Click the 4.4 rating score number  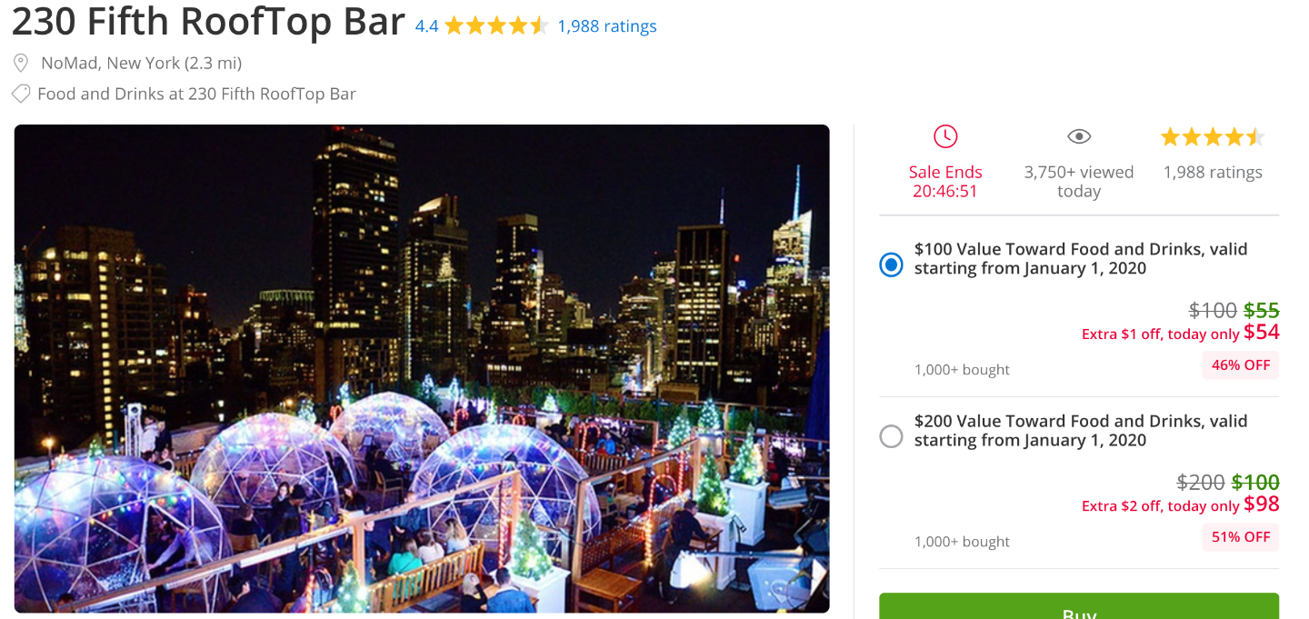pos(426,26)
